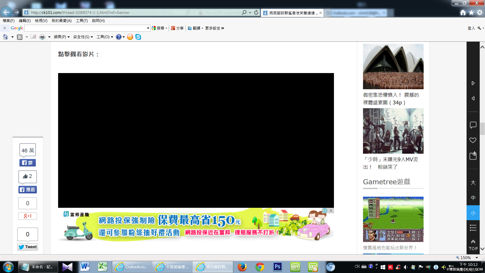This screenshot has width=485, height=273.
Task: Click the list menu icon in sidebar
Action: (473, 227)
